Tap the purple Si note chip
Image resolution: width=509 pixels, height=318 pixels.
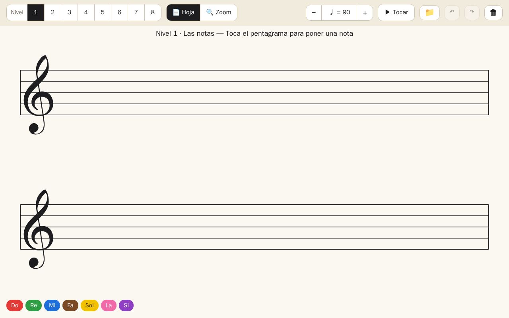pyautogui.click(x=126, y=306)
